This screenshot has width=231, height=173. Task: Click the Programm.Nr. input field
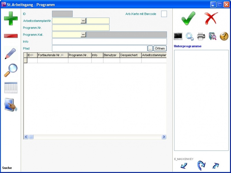click(x=81, y=28)
